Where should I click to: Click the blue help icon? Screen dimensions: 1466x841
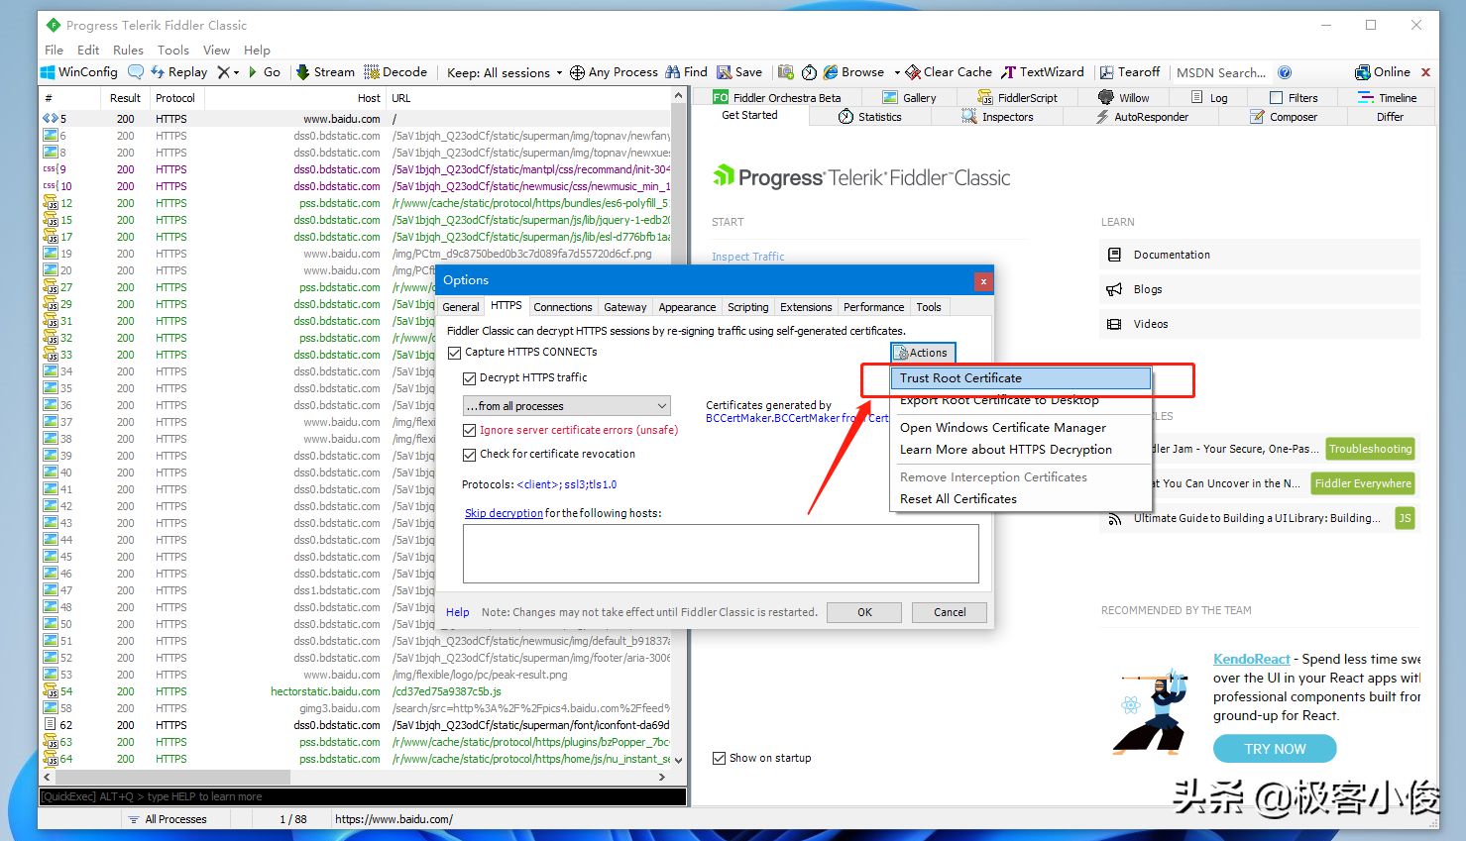[1285, 72]
